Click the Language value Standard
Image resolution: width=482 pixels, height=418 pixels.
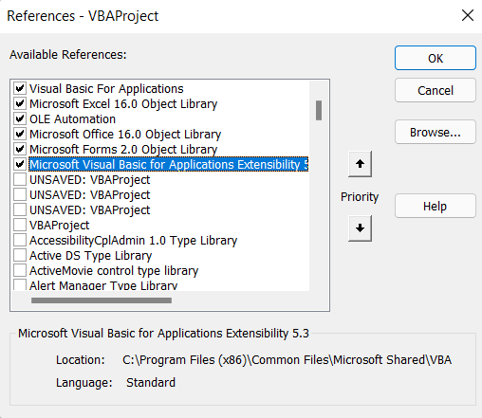click(151, 383)
